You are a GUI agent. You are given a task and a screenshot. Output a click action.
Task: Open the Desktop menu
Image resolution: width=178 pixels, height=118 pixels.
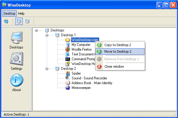coord(10,13)
